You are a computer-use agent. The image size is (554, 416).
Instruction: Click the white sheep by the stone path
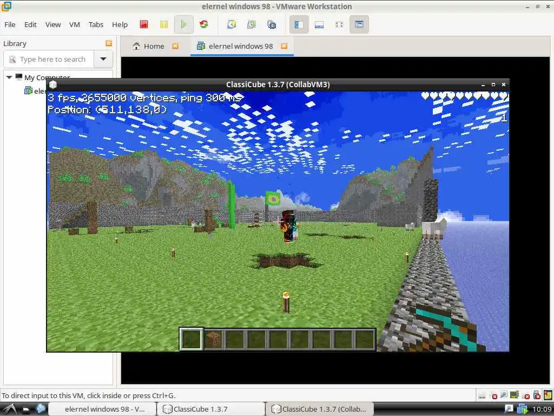tap(434, 228)
